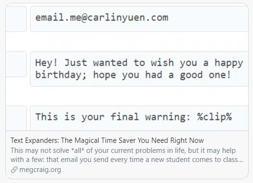Click the blank area at the end of the email field
Viewport: 253px width, 183px height.
click(208, 19)
